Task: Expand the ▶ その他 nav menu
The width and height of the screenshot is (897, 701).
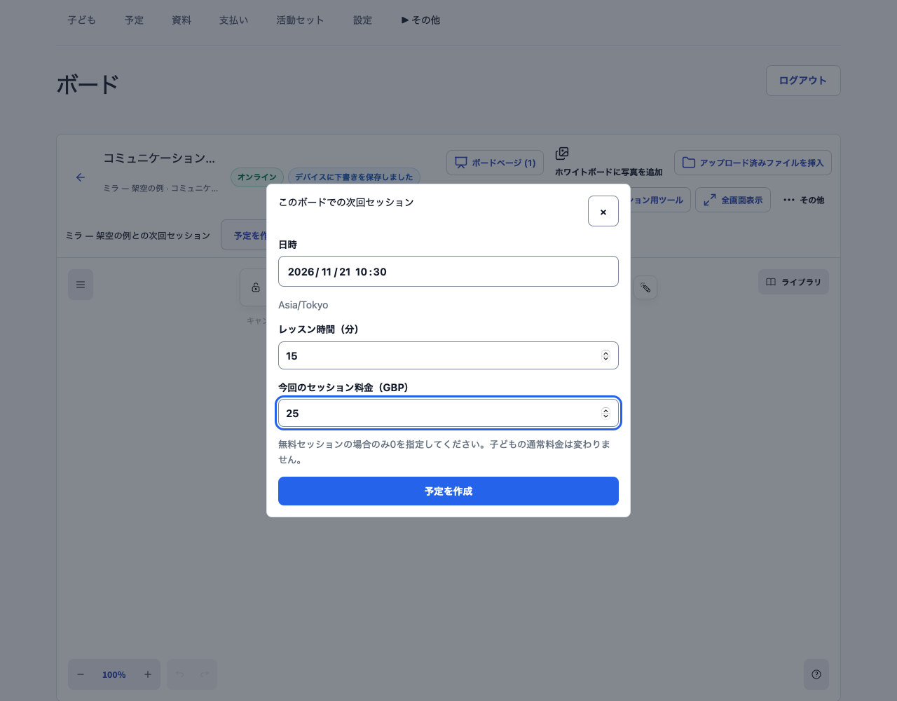Action: pyautogui.click(x=420, y=20)
